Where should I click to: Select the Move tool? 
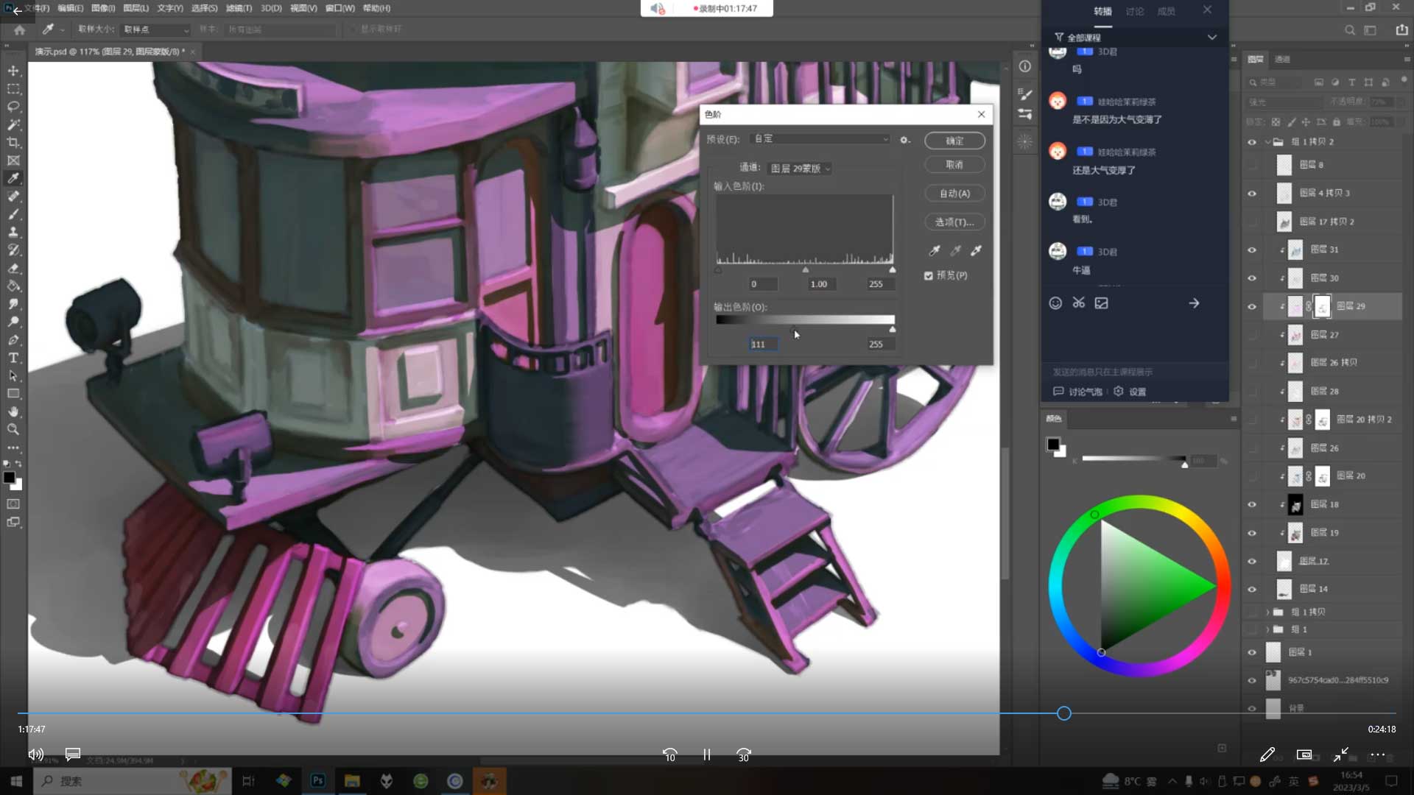pyautogui.click(x=13, y=71)
